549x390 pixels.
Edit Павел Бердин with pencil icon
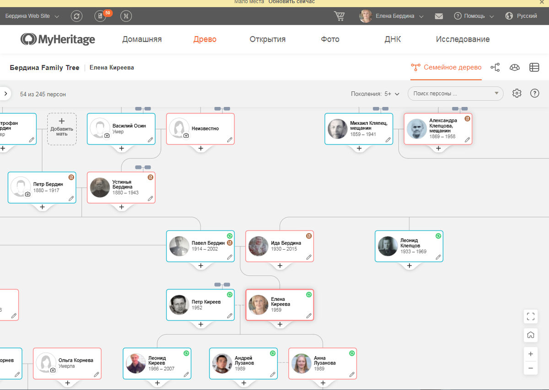tap(230, 257)
